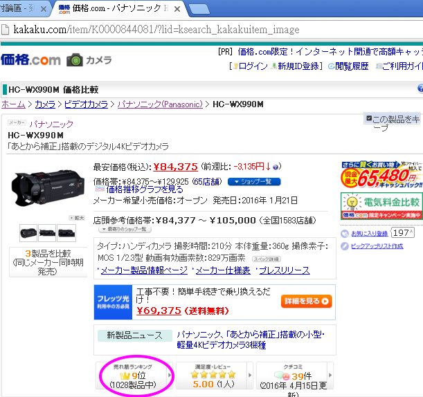Open 3製品を比較 comparison box
423x397 pixels.
pyautogui.click(x=48, y=262)
